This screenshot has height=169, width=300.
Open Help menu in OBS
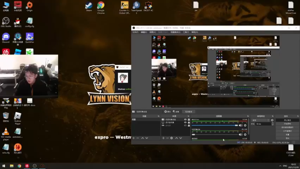point(195,32)
